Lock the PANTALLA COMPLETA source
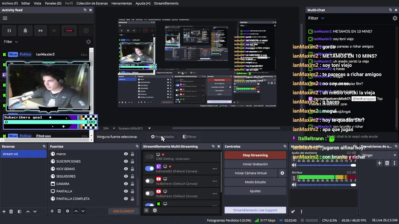The width and height of the screenshot is (399, 224). click(x=132, y=199)
